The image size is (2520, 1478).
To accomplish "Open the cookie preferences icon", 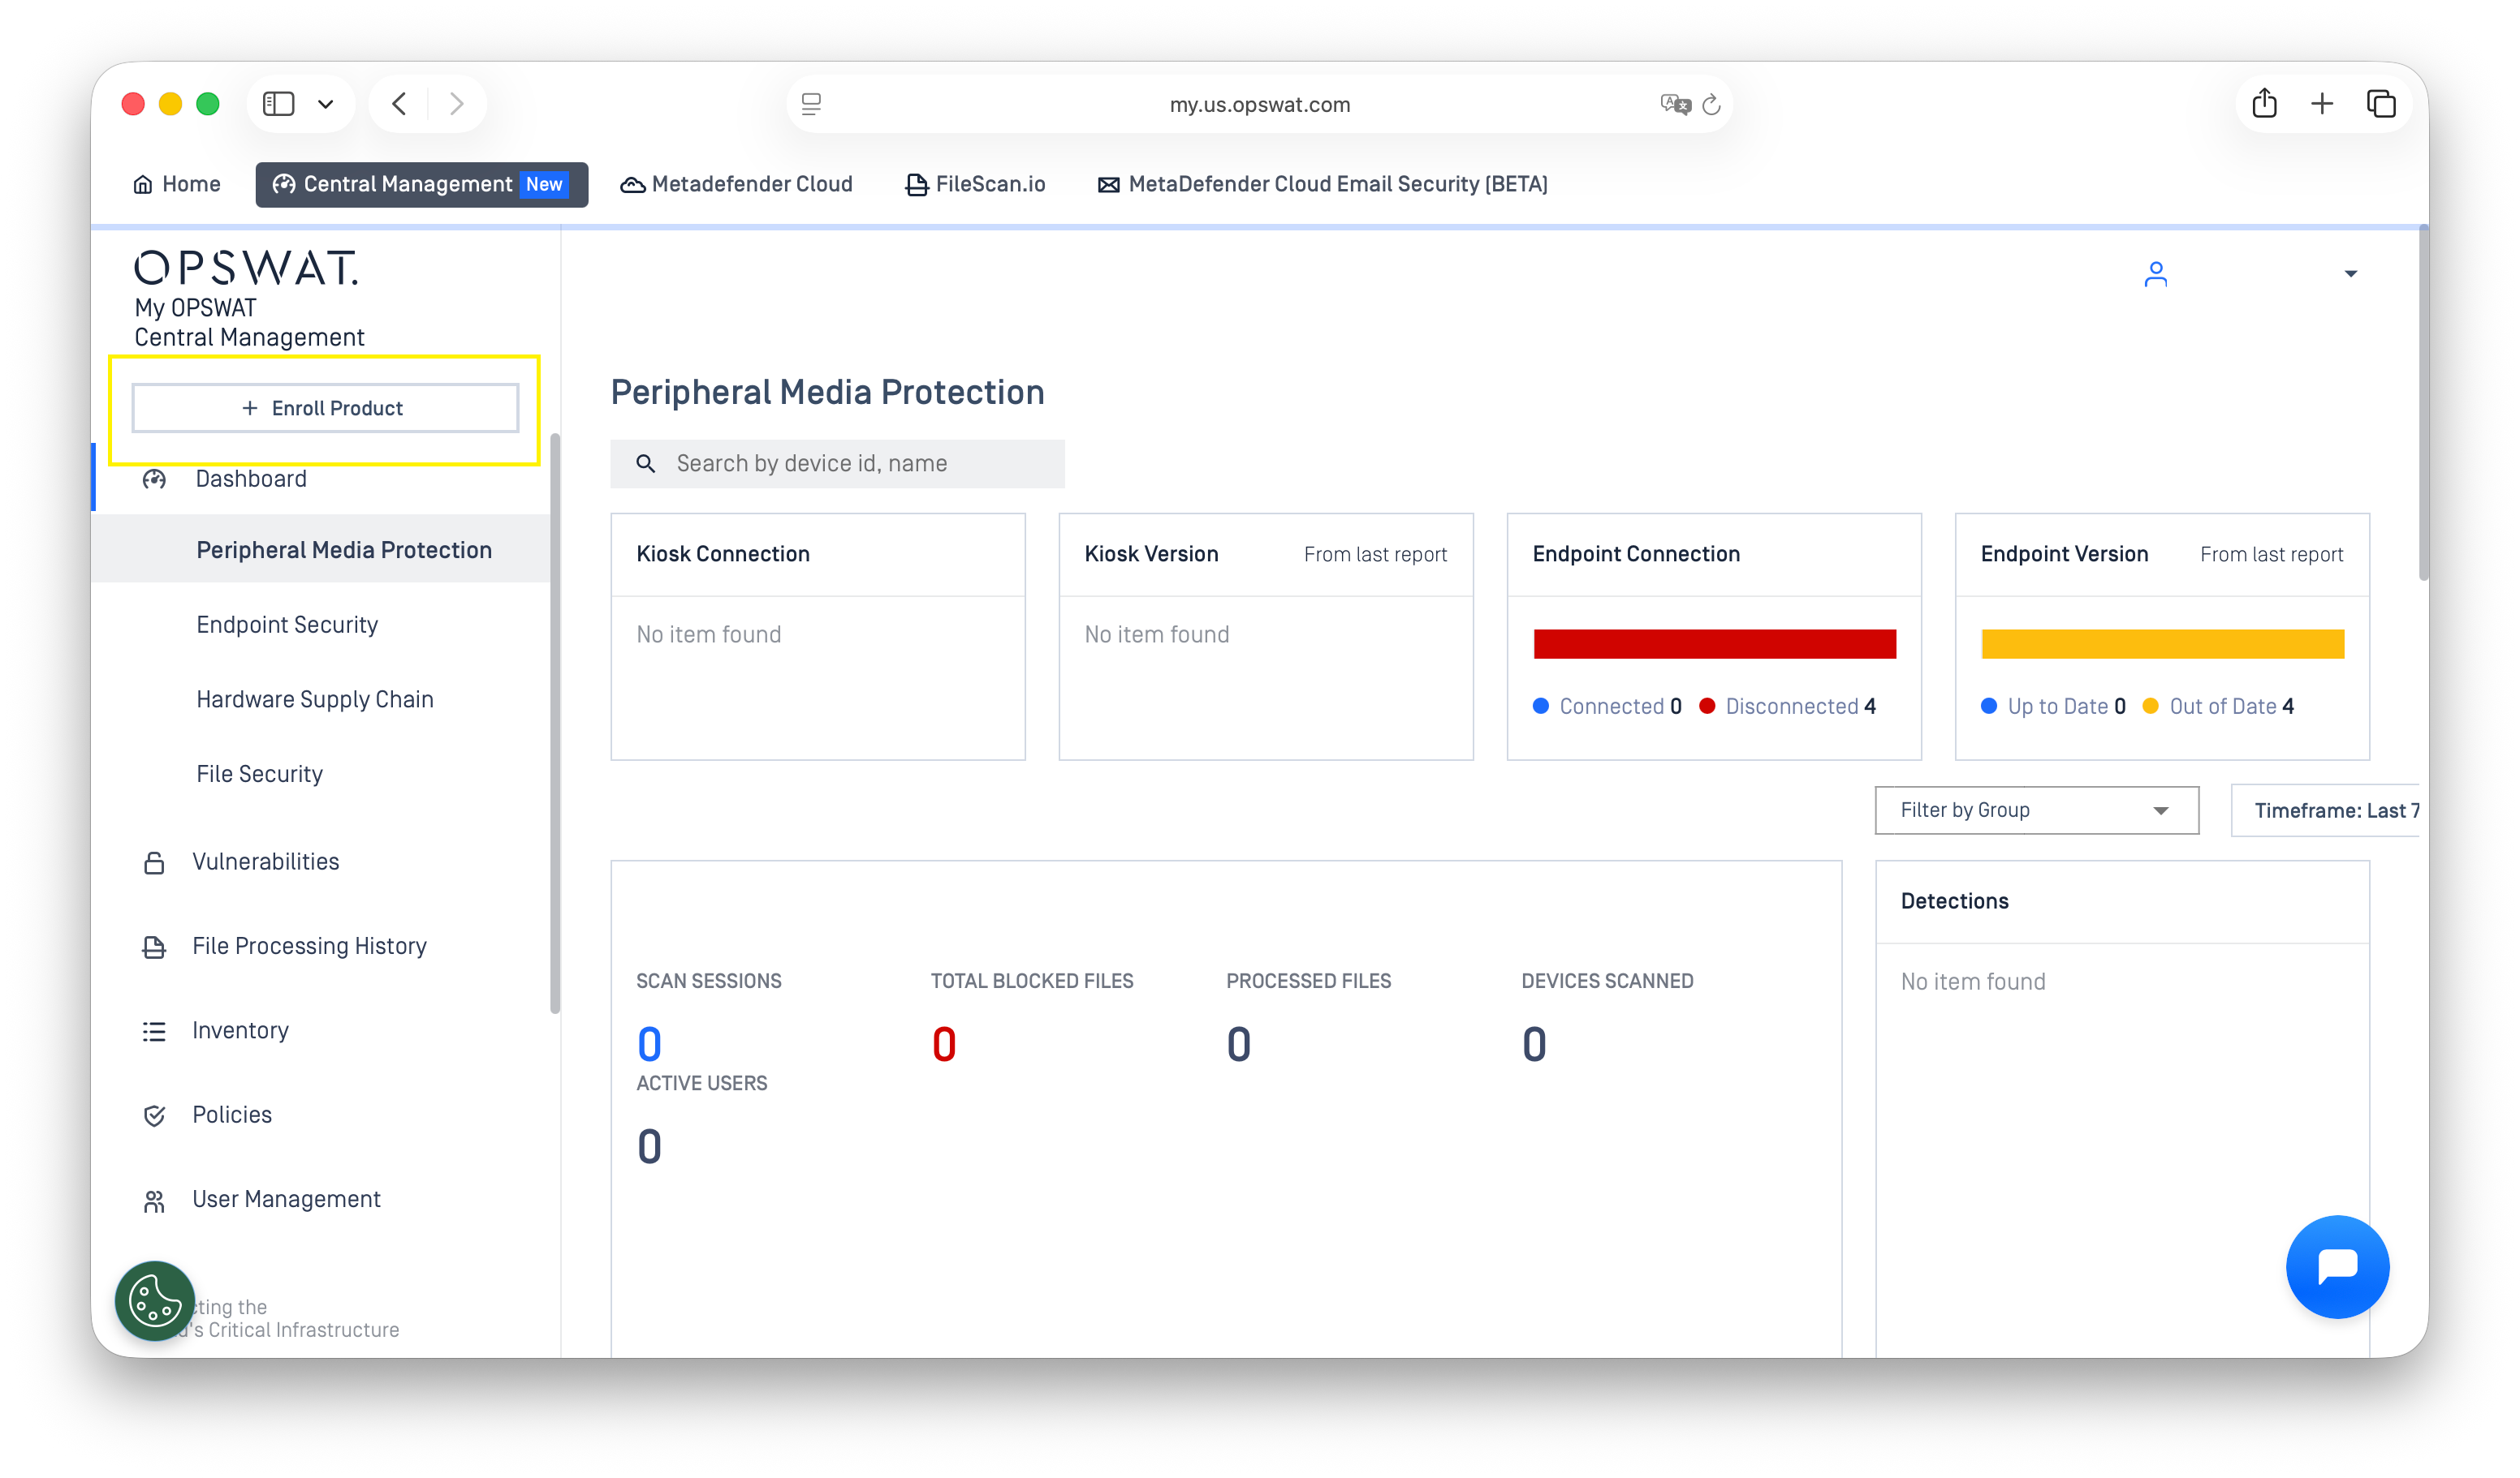I will [155, 1300].
